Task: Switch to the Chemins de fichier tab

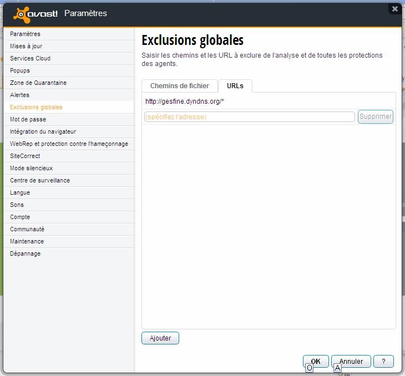Action: click(x=179, y=86)
